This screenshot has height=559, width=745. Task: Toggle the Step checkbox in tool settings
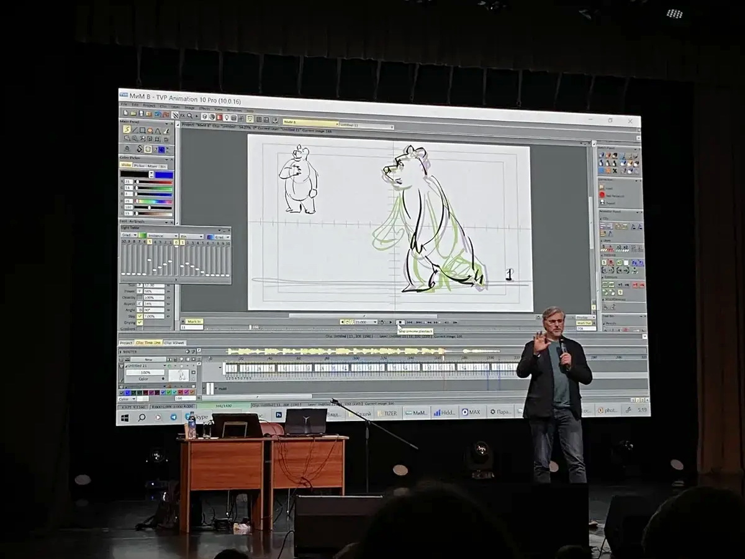pos(140,316)
